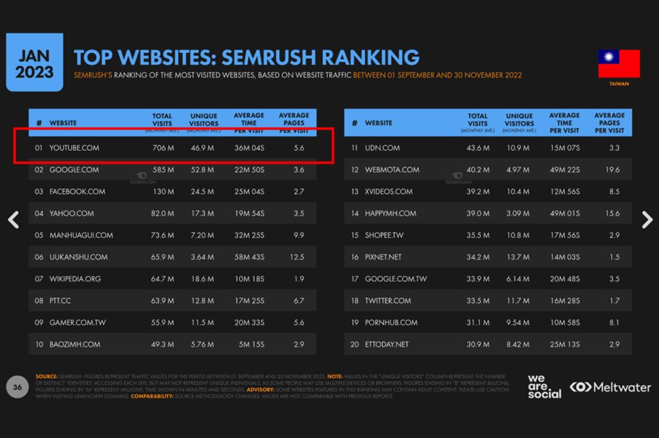
Task: Select WIKIPEDIA.ORG in the ranking
Action: pos(75,279)
